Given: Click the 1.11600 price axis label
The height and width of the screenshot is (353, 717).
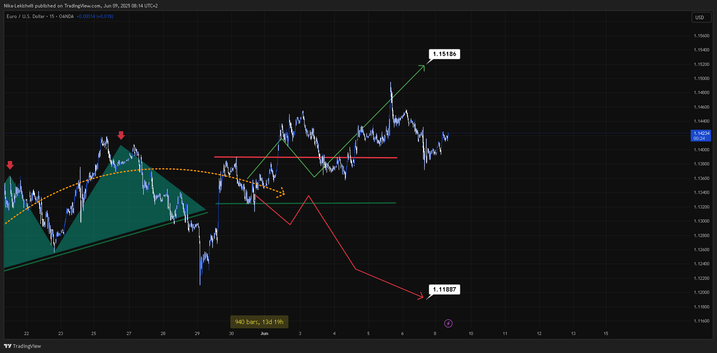Looking at the screenshot, I should [x=702, y=321].
